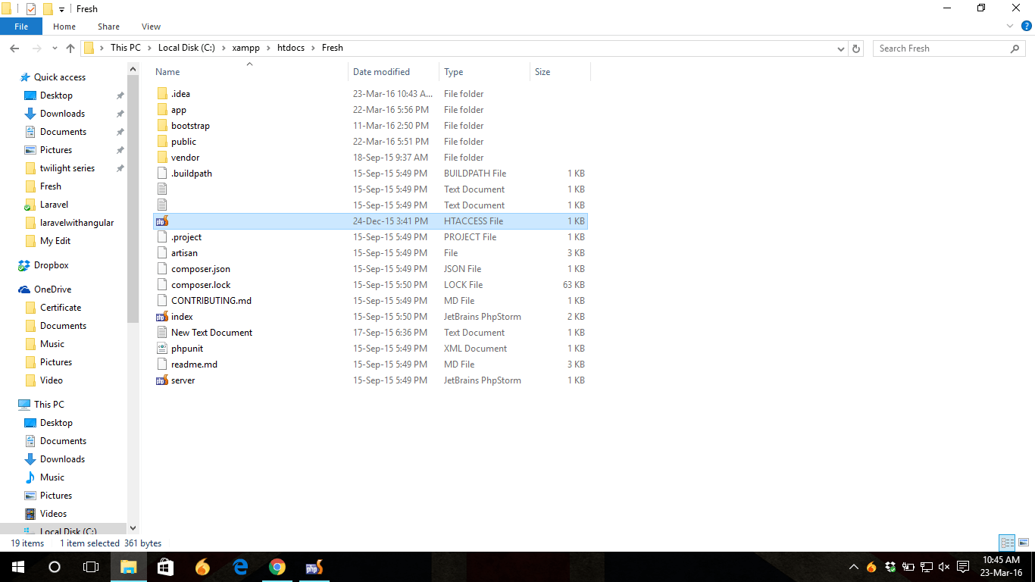
Task: Navigate to xampp in the address bar
Action: point(246,48)
